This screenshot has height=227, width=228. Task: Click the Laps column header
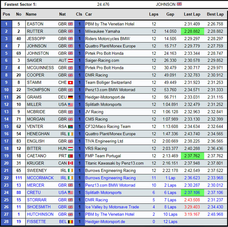154,14
